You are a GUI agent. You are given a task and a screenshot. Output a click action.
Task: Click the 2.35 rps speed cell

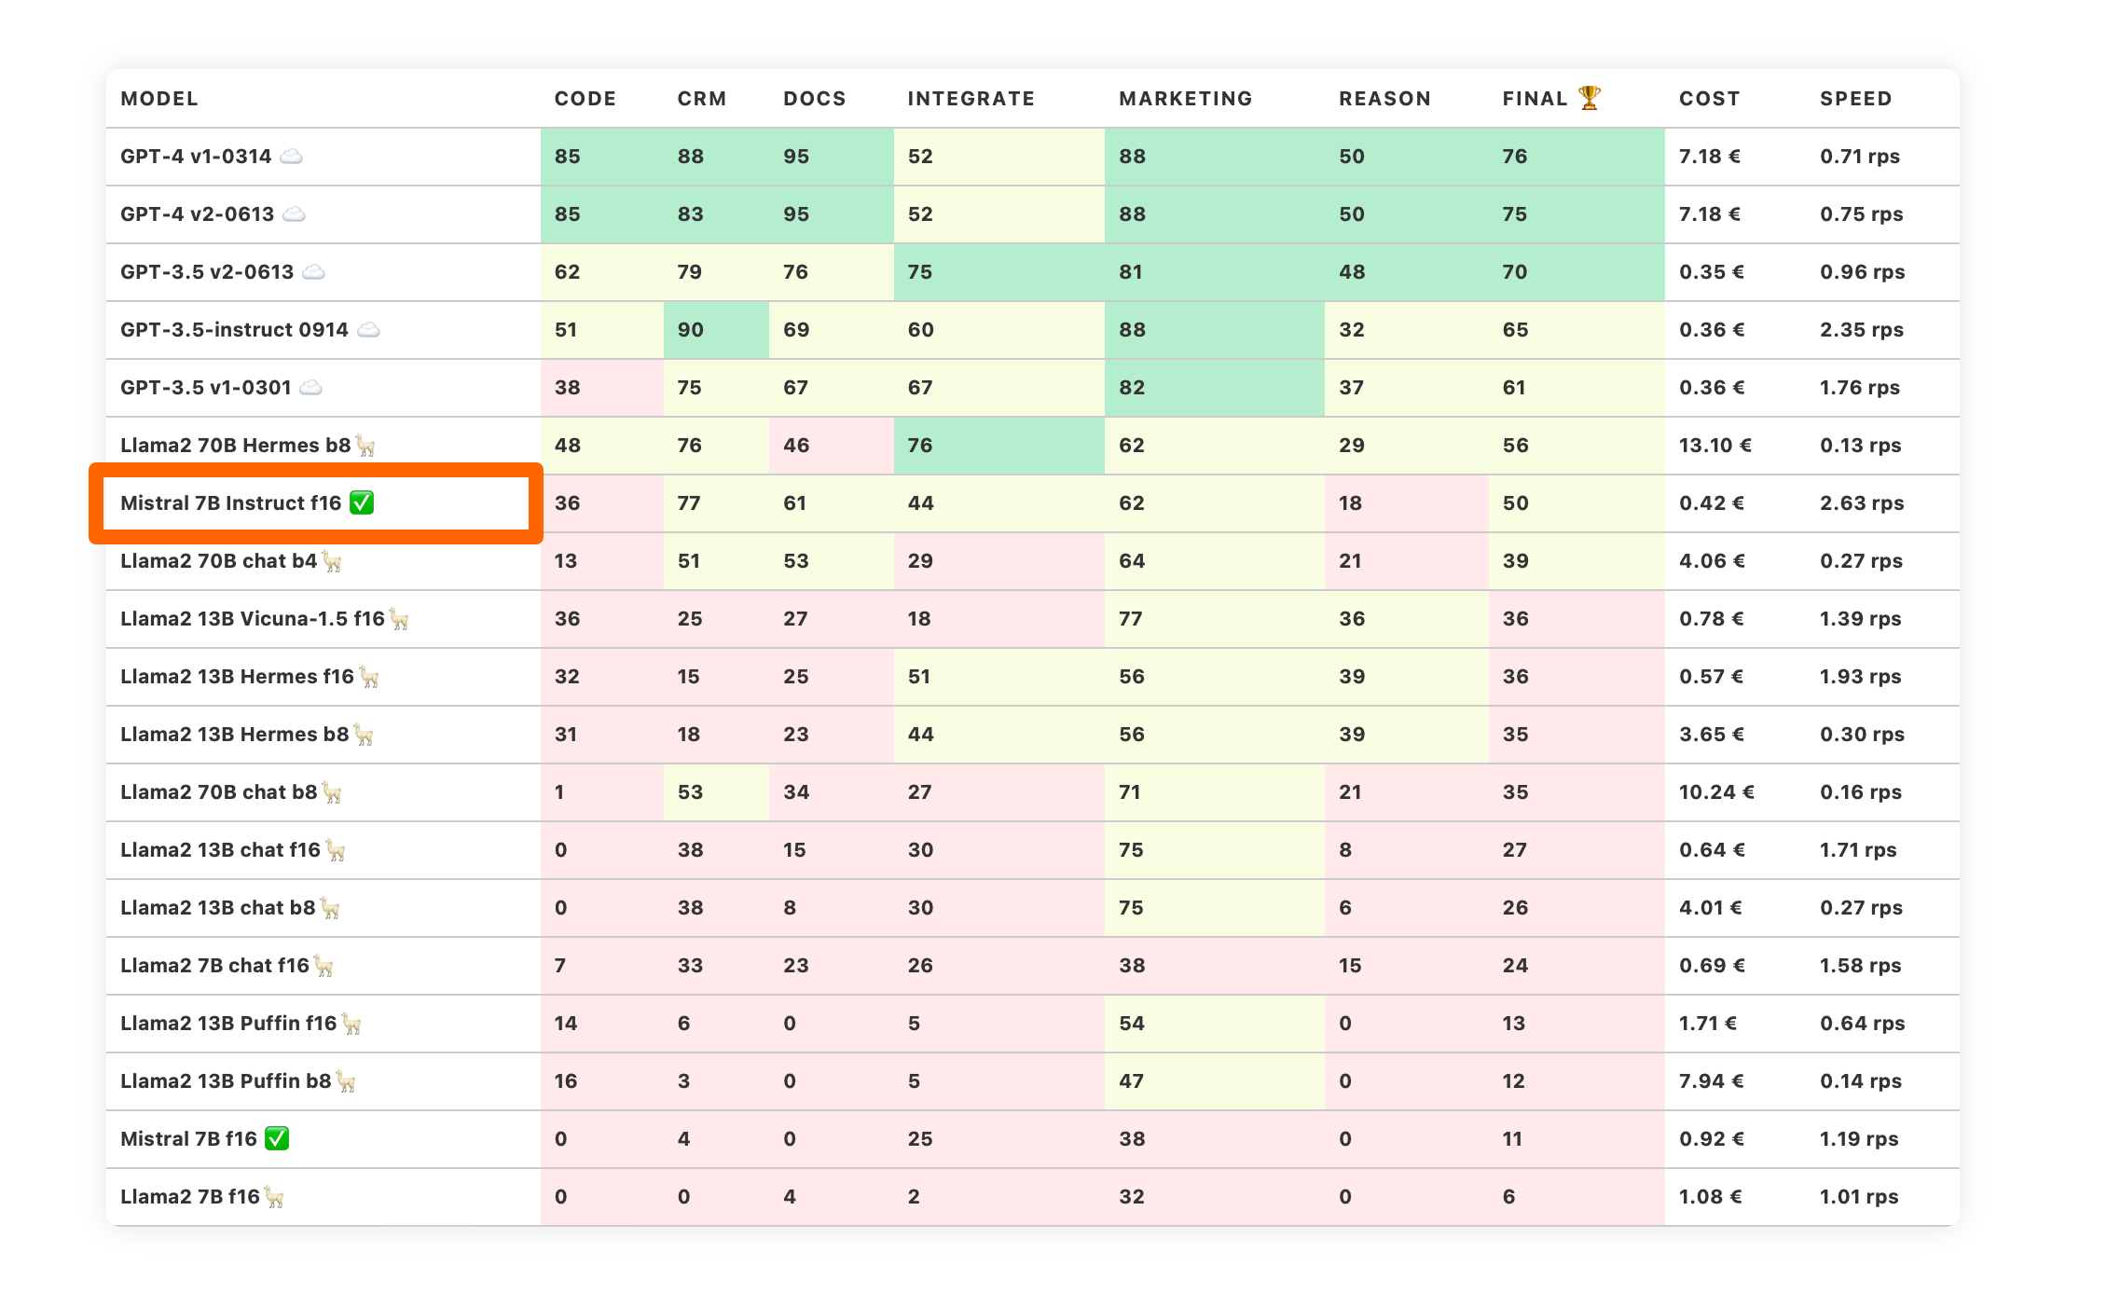1862,330
